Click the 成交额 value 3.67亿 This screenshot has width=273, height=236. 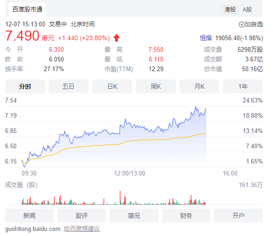[254, 60]
